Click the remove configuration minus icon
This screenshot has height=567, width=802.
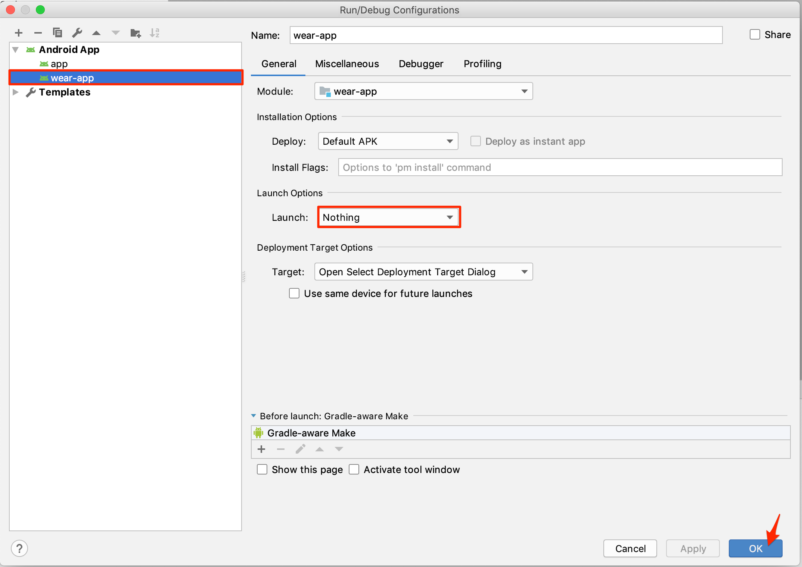tap(38, 33)
